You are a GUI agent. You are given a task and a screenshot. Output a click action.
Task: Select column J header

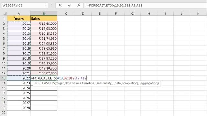182,14
